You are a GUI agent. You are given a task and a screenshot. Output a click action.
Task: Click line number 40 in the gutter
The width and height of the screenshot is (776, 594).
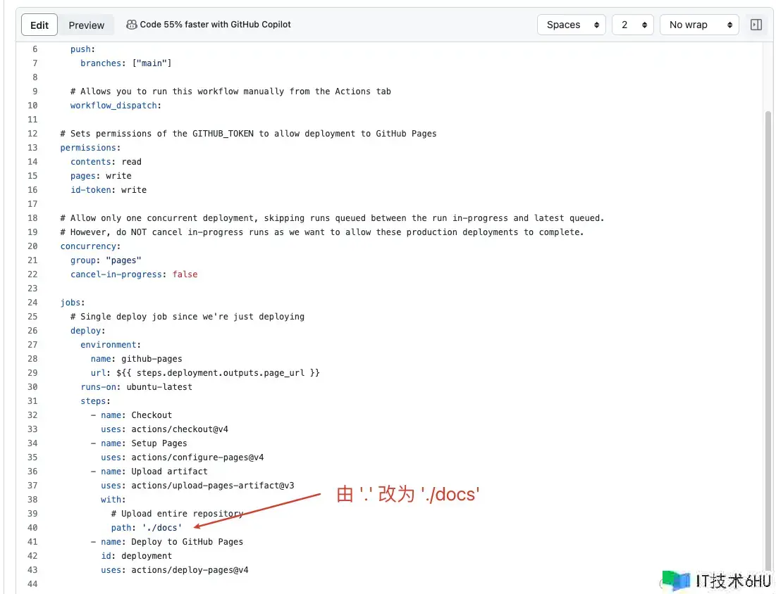(x=32, y=528)
